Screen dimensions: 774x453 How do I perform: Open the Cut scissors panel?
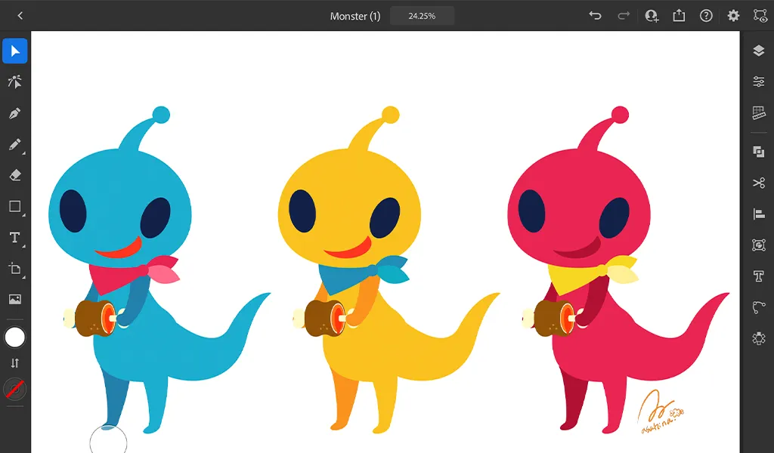point(759,183)
